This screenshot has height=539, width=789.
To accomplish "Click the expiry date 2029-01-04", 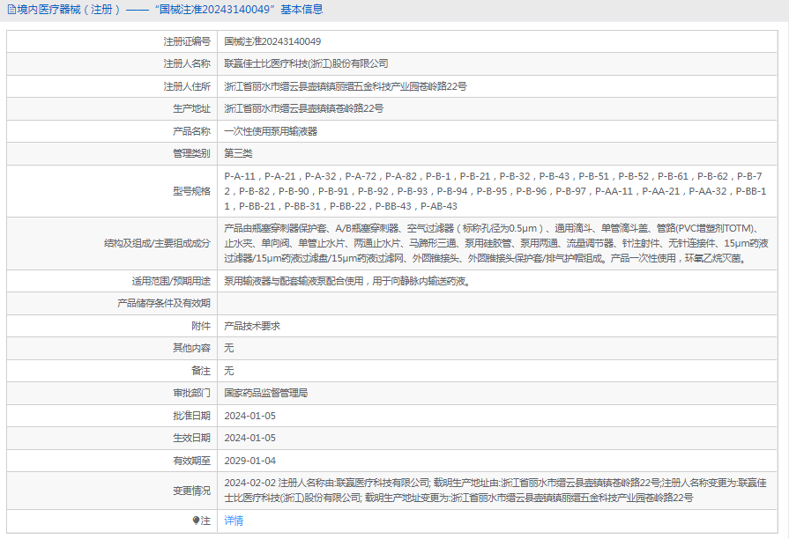I will pos(250,461).
